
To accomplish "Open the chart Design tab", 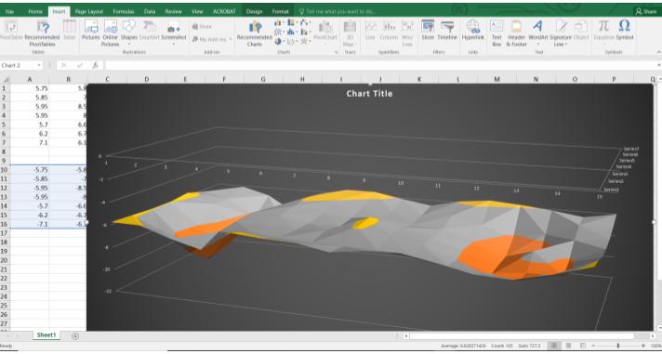I will (254, 12).
